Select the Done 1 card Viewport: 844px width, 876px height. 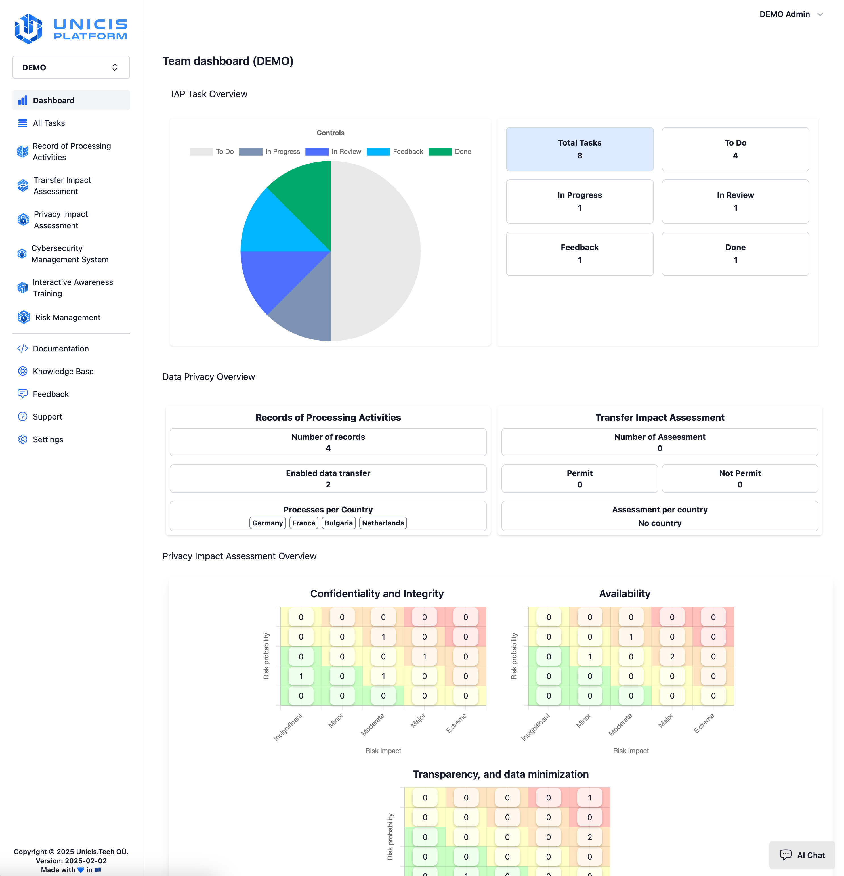point(735,254)
